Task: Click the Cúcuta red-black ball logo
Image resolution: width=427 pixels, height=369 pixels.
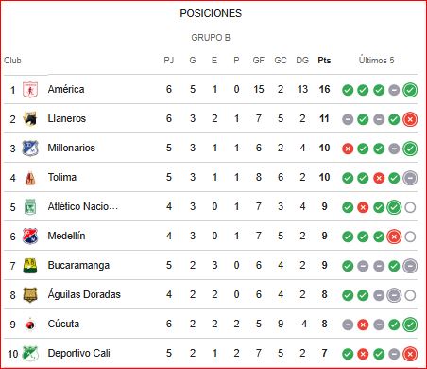Action: (x=30, y=325)
